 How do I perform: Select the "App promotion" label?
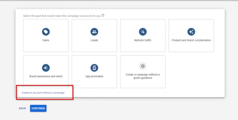point(94,76)
